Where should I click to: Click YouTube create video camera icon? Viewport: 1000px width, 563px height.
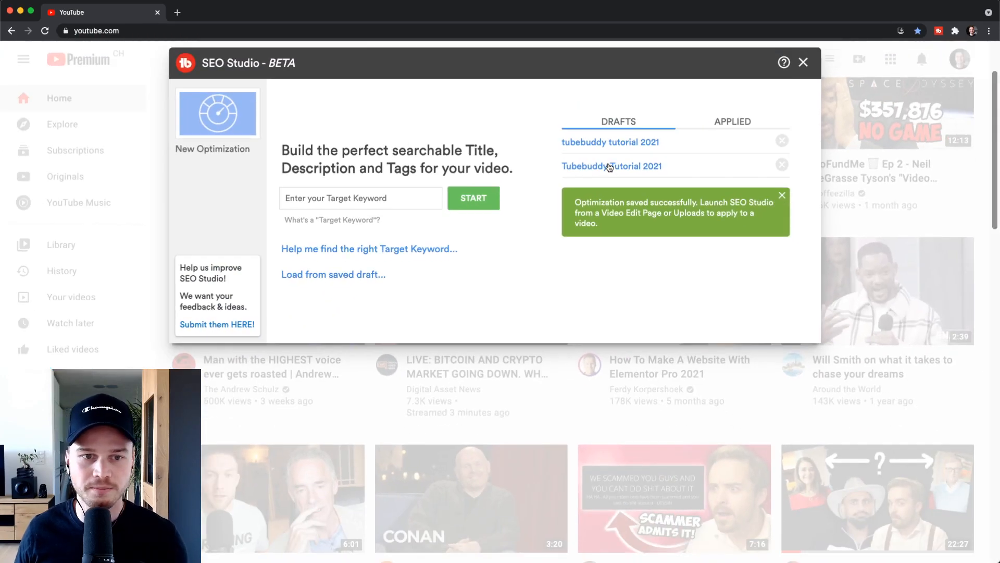pyautogui.click(x=859, y=59)
